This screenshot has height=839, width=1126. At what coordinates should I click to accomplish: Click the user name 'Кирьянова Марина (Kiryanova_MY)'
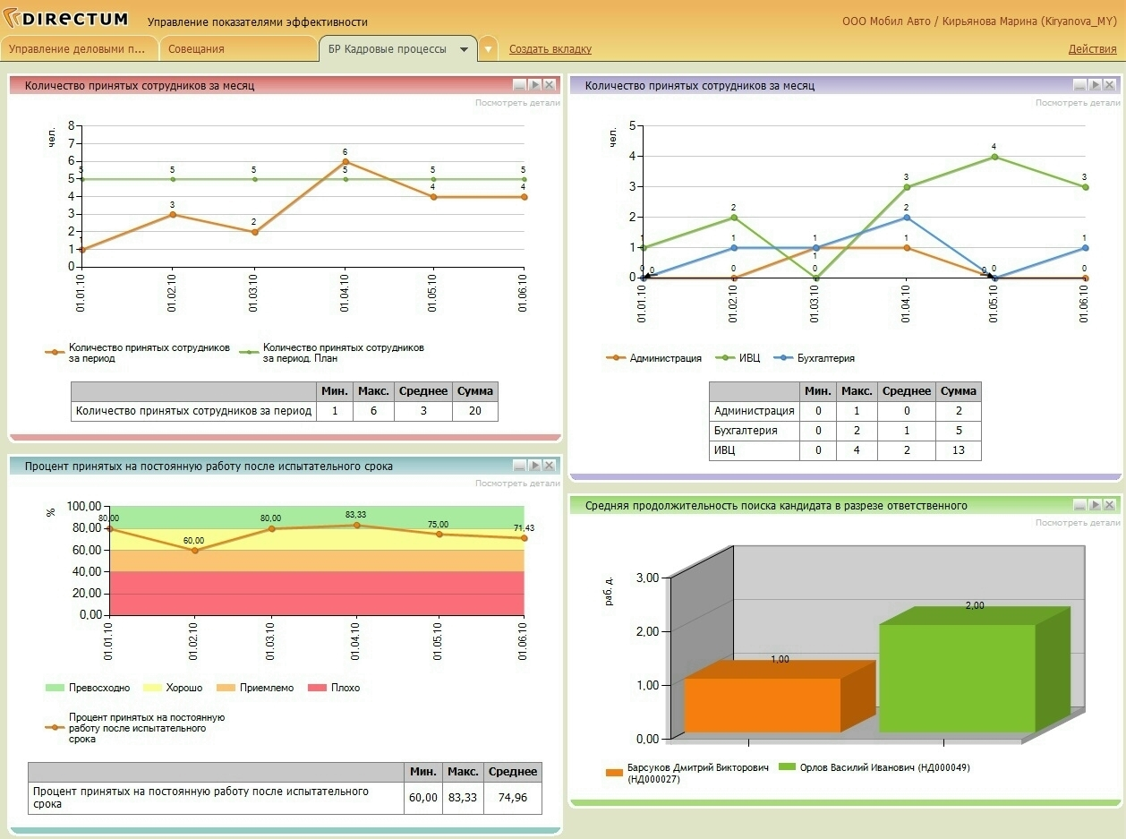(1031, 21)
